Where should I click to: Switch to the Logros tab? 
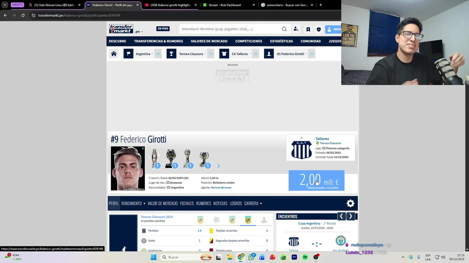tap(236, 203)
